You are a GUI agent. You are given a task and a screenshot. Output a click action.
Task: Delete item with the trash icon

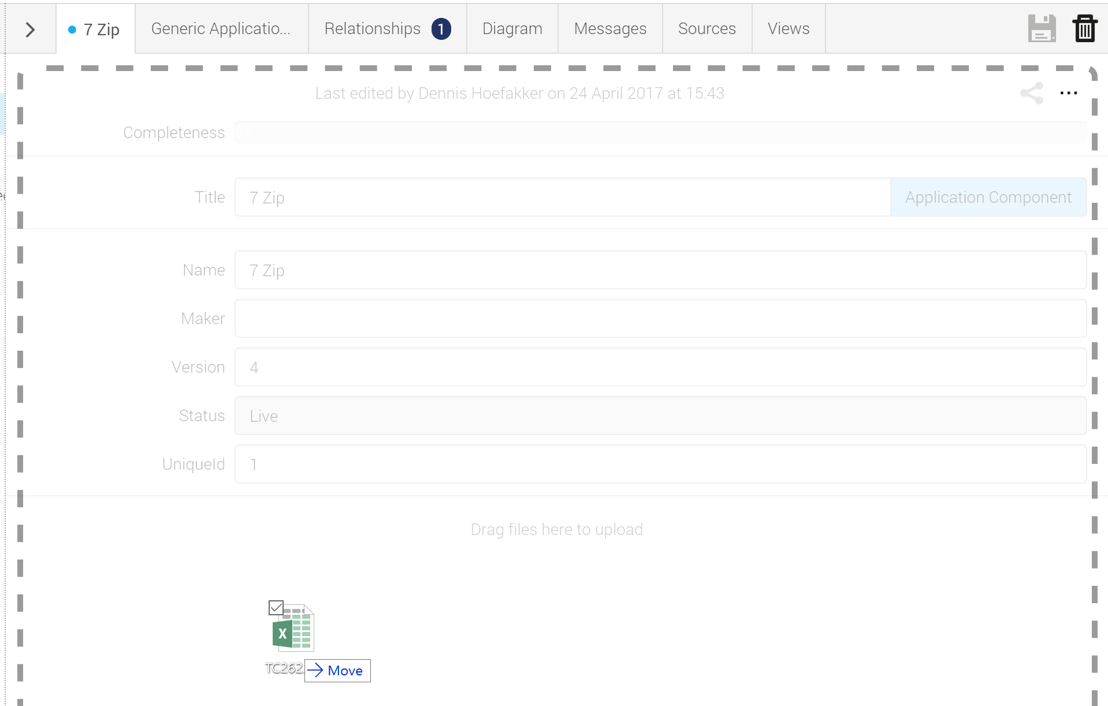click(1084, 28)
